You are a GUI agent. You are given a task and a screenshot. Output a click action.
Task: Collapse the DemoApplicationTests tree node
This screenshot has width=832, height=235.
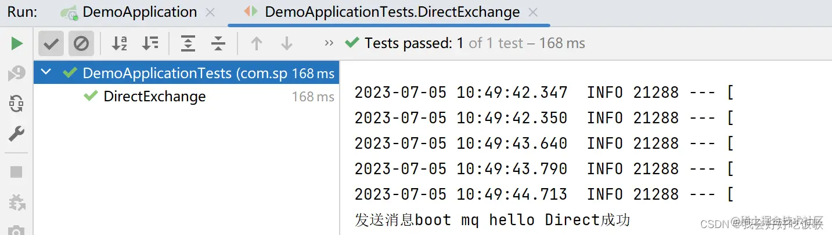pyautogui.click(x=47, y=73)
